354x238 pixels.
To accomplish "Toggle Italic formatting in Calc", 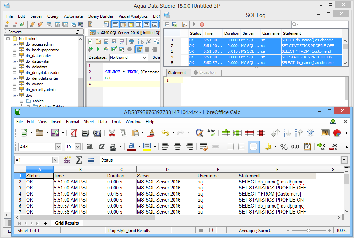I will [102, 147].
